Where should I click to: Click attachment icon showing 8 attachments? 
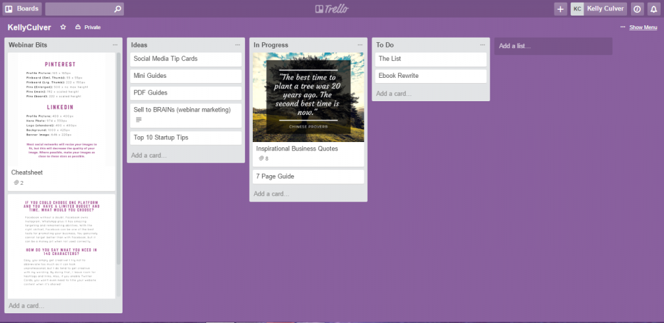coord(261,158)
